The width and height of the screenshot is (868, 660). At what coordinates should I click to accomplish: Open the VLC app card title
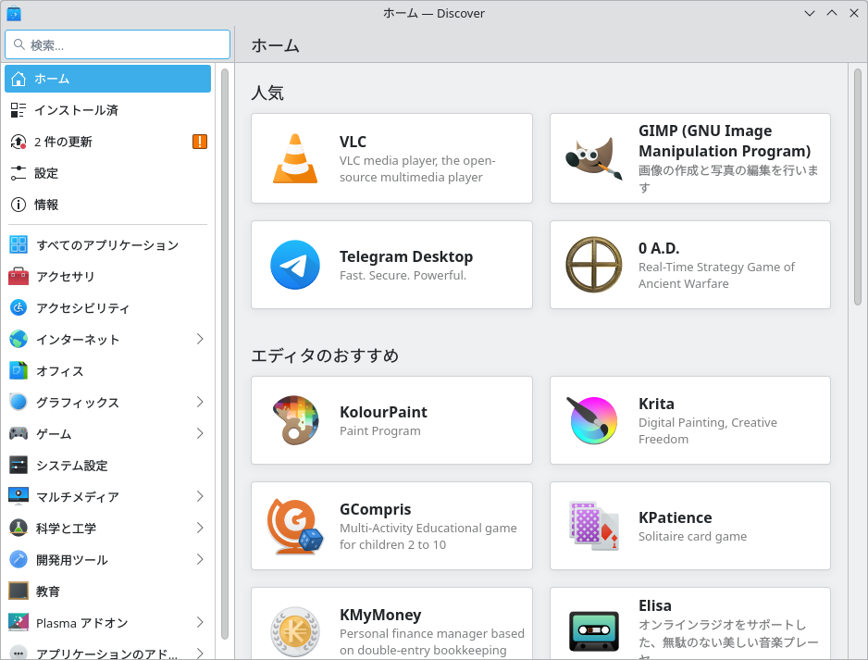point(353,142)
